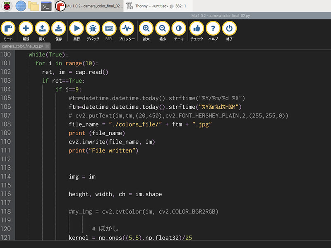Select the camera_color_final_02.py file tab
331x248 pixels.
tap(22, 46)
